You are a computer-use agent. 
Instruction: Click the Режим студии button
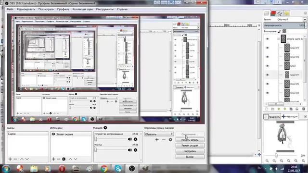[190, 146]
